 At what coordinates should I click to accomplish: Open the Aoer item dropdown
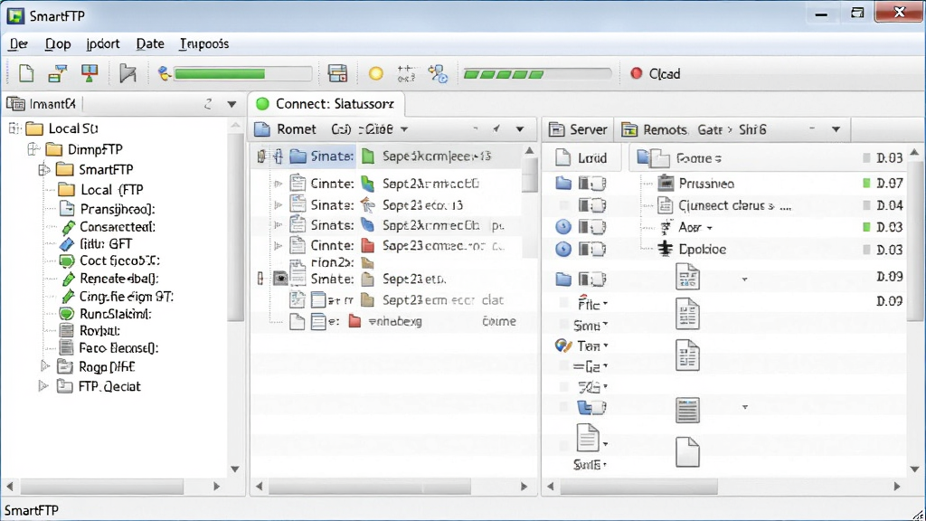click(709, 228)
